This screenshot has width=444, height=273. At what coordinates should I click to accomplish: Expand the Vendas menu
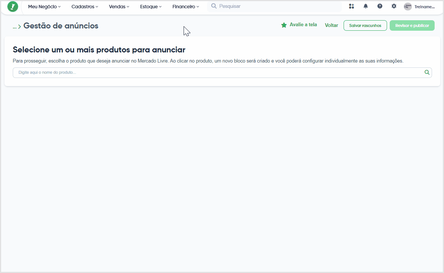119,6
